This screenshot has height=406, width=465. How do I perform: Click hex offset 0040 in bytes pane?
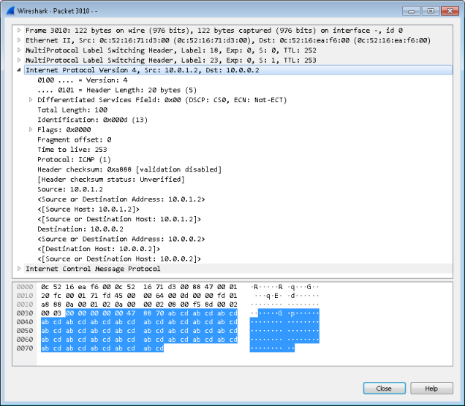[25, 322]
